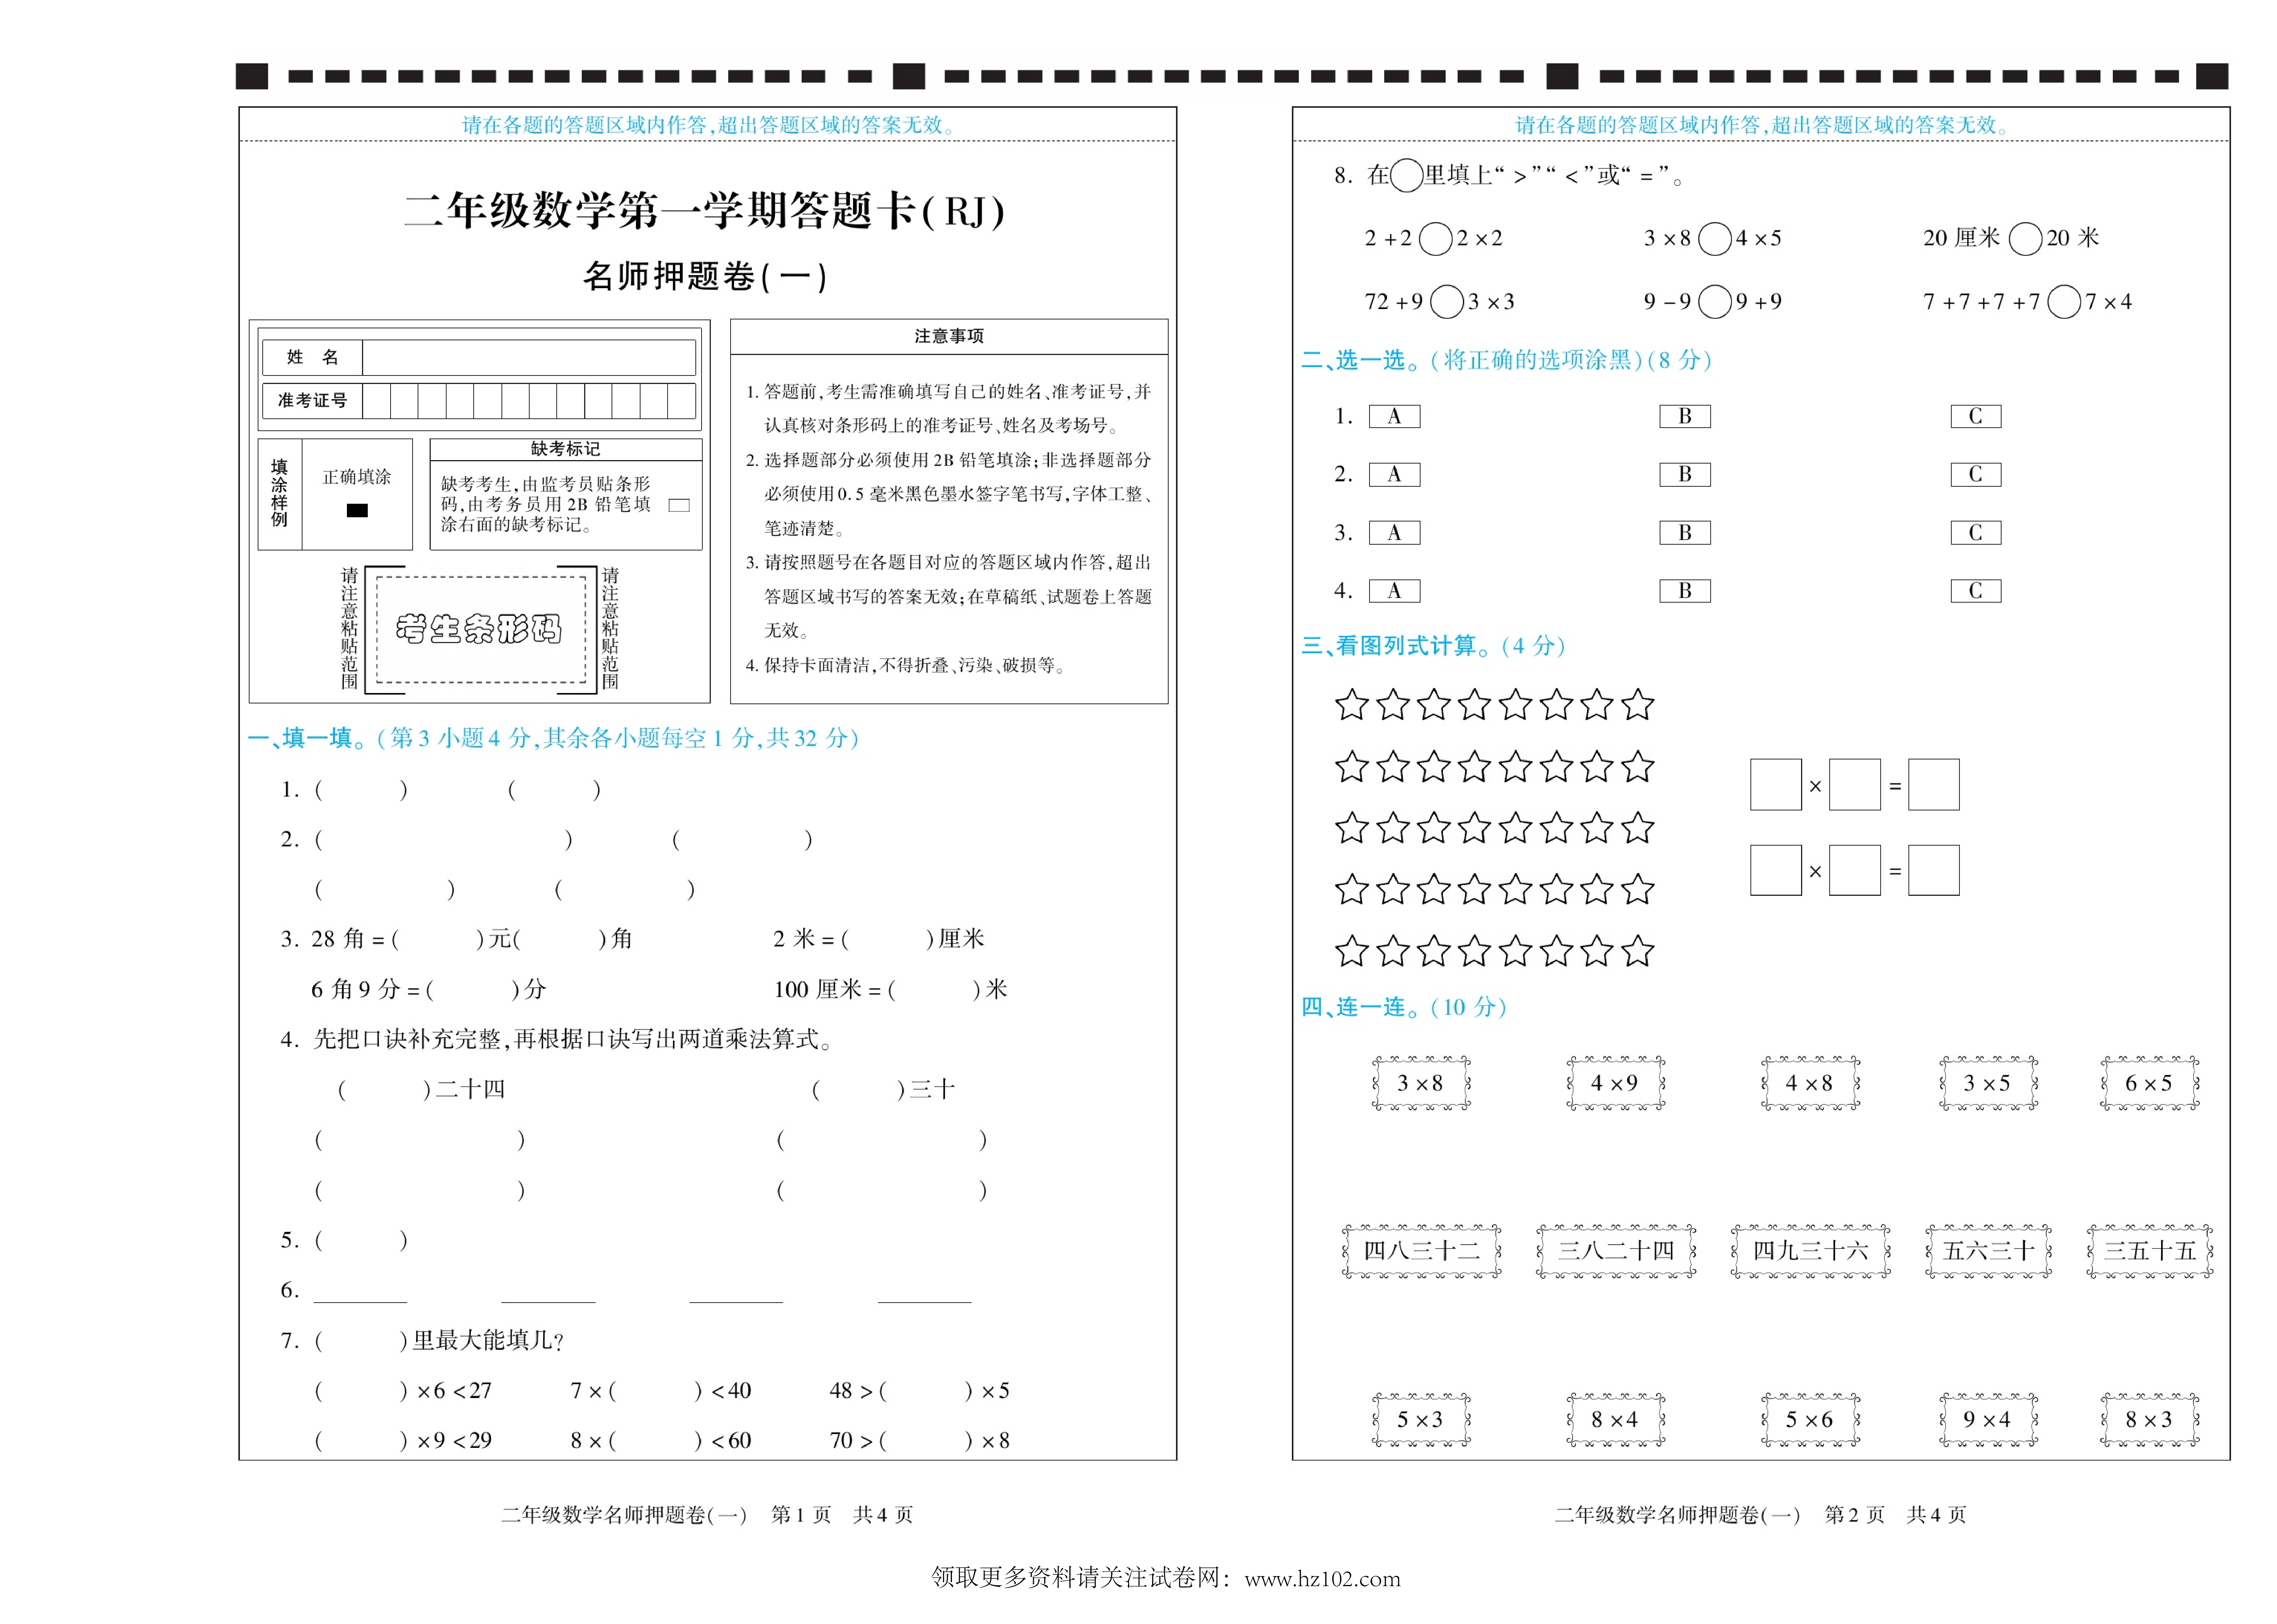
Task: Click the subtitle 名师押题卷(一)
Action: tap(706, 277)
